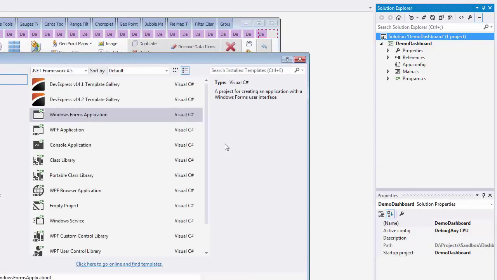Select Windows Forms Application template
This screenshot has height=280, width=497.
click(116, 115)
